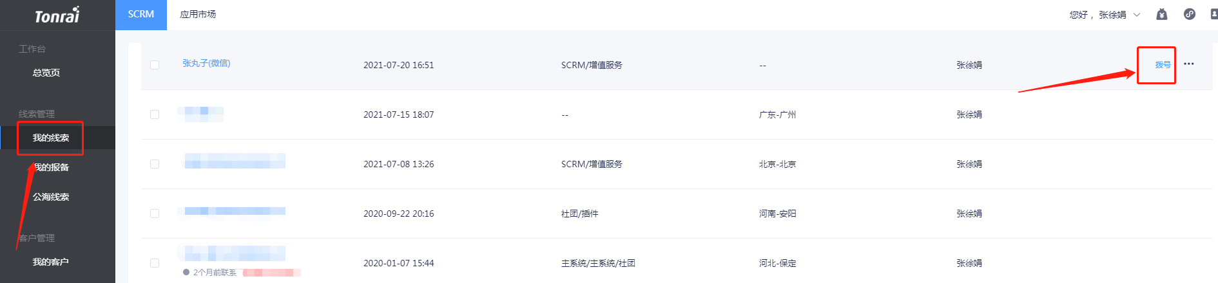Open more actions for the 张丸子(微信) row
Viewport: 1218px width, 283px height.
tap(1189, 64)
